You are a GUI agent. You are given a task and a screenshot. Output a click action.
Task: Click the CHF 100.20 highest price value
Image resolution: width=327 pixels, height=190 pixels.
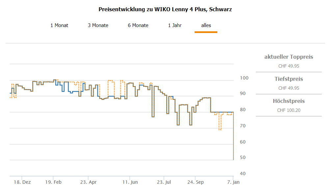pyautogui.click(x=288, y=110)
